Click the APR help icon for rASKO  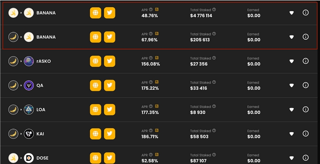(151, 58)
